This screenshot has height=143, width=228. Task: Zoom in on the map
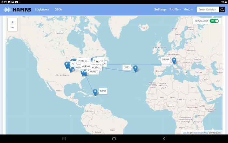click(12, 22)
